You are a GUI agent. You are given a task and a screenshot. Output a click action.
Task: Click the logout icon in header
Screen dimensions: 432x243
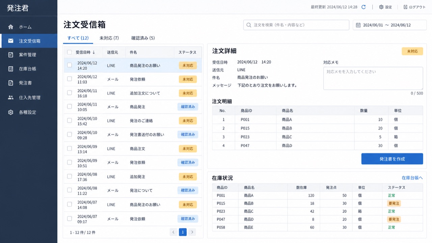[x=405, y=7]
